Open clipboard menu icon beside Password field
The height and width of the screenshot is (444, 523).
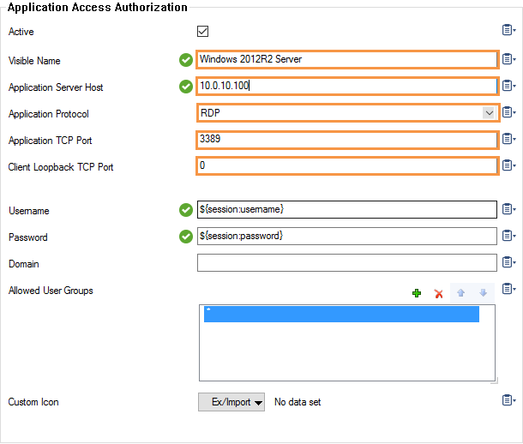point(508,236)
